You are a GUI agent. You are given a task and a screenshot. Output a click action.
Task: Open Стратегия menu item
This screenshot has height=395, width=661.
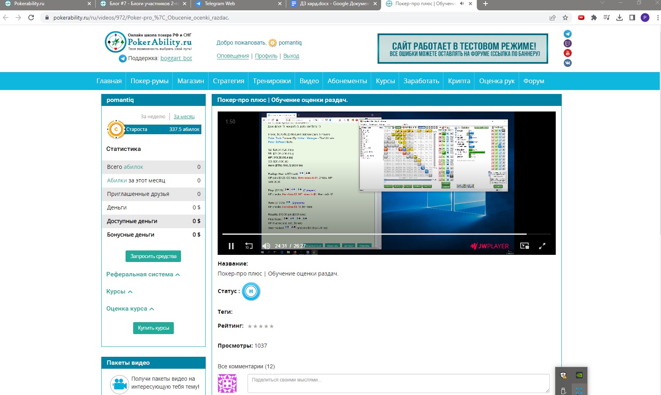[228, 81]
